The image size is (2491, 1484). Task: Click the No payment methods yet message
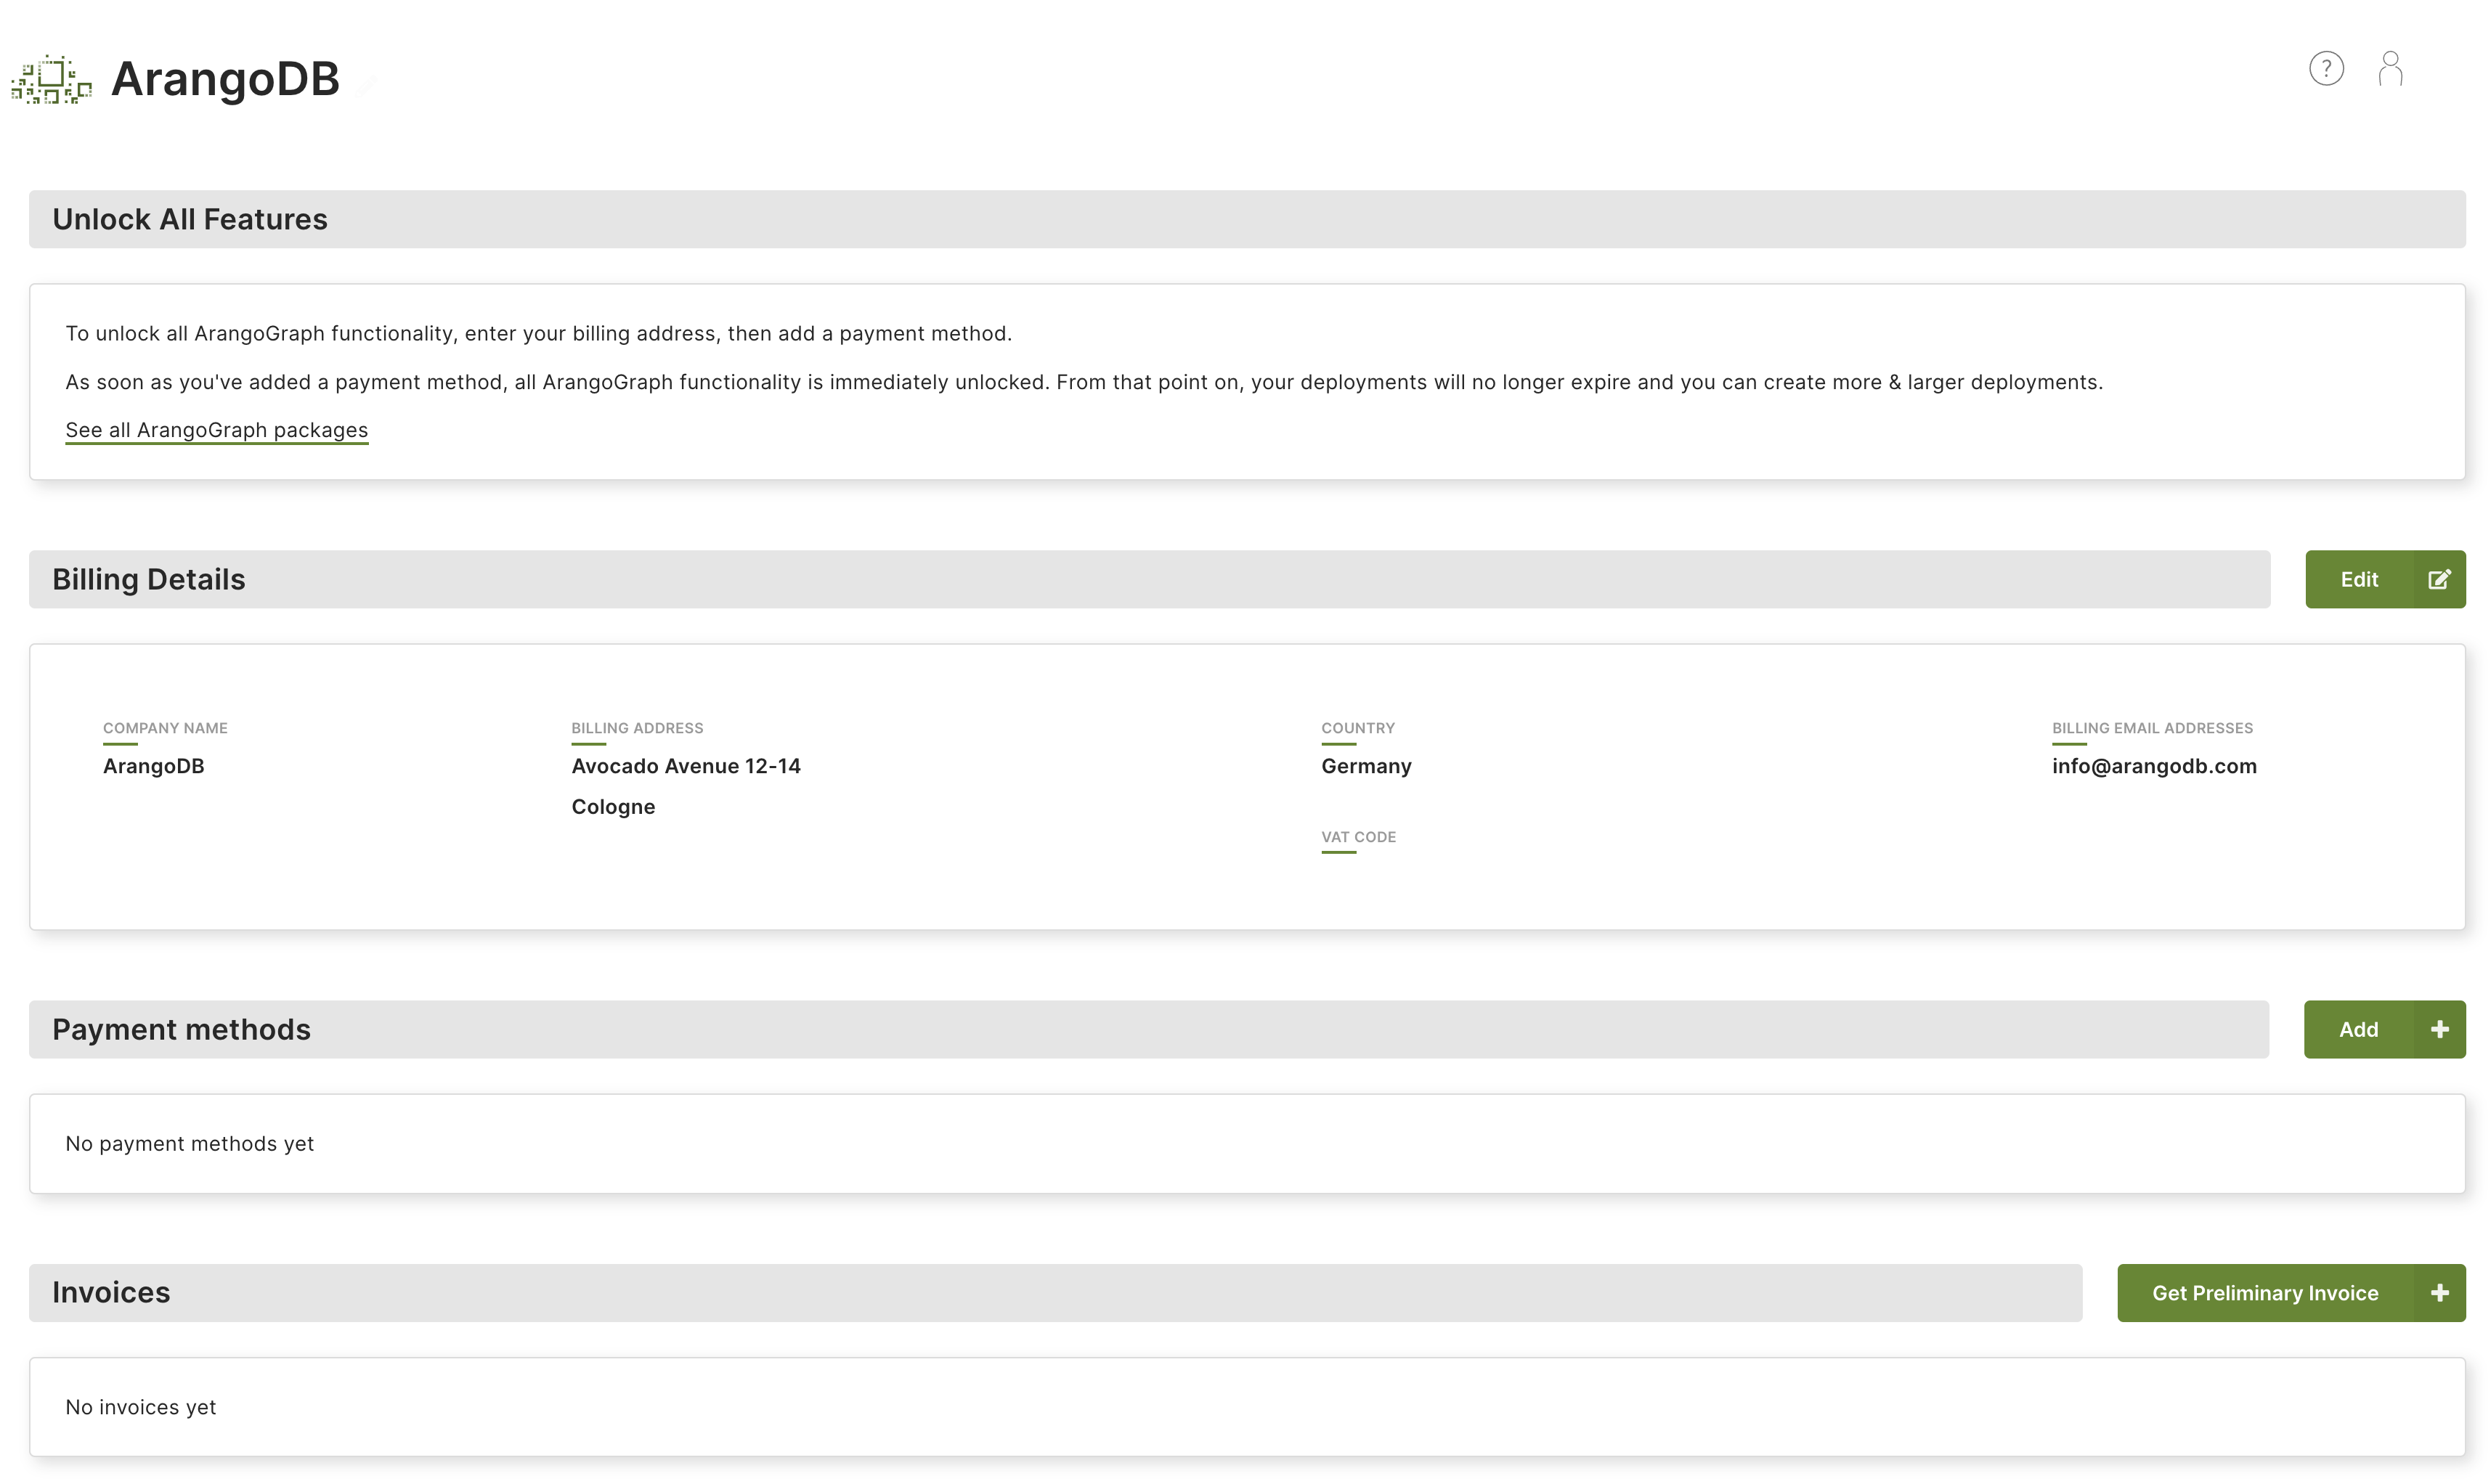tap(189, 1143)
